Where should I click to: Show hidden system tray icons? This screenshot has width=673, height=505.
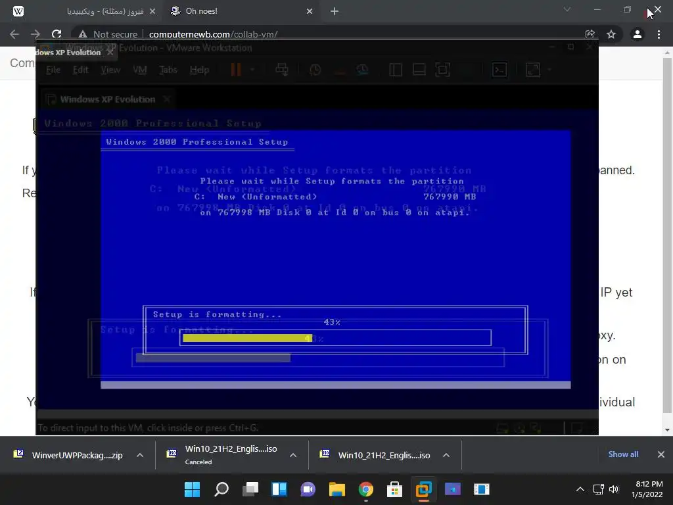coord(580,489)
